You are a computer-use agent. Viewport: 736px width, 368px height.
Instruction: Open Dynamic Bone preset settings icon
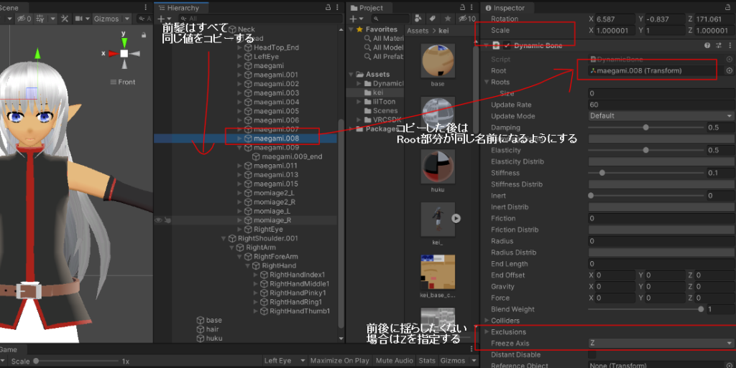click(x=719, y=45)
